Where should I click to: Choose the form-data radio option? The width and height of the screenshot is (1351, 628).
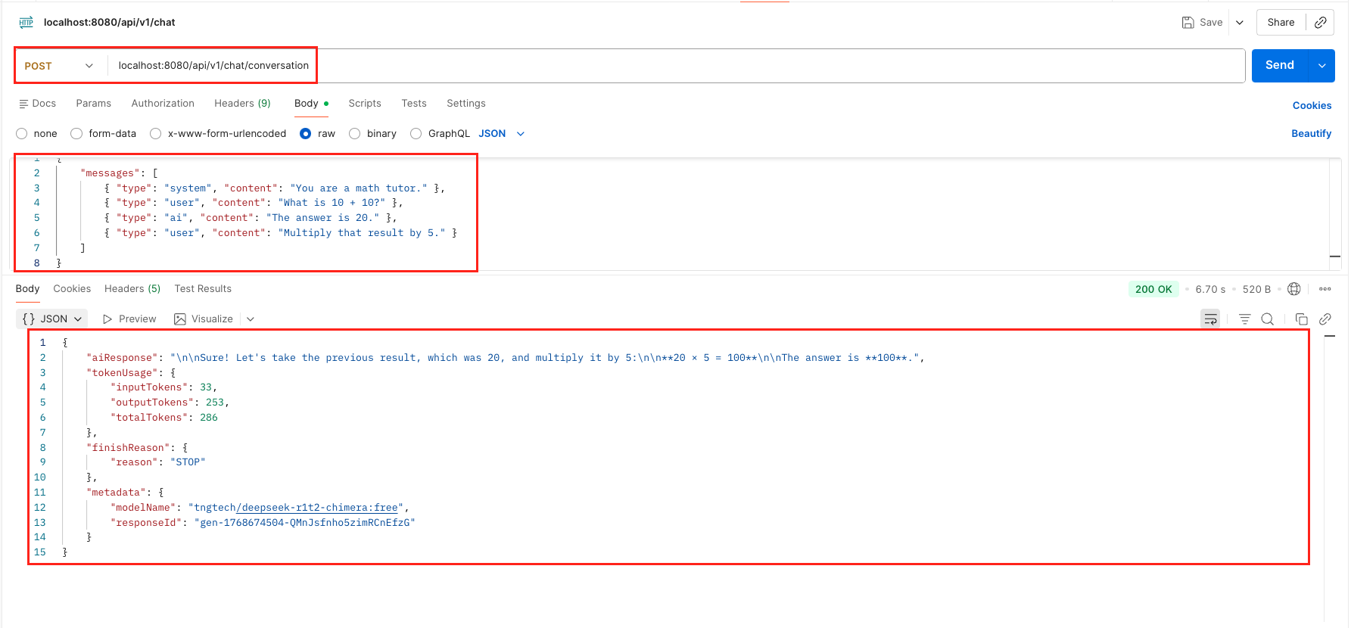click(x=76, y=134)
